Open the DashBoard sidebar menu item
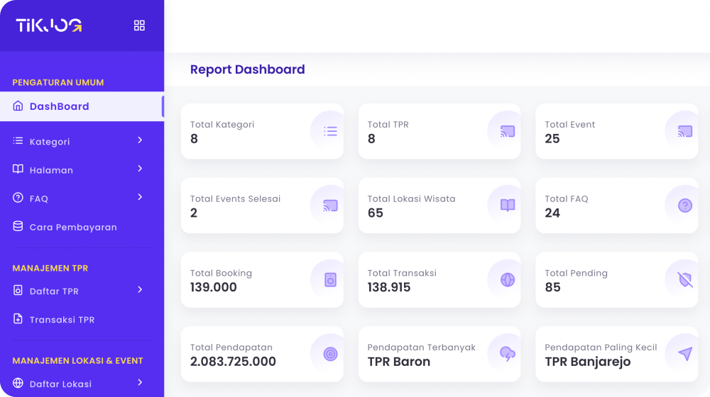 point(59,106)
